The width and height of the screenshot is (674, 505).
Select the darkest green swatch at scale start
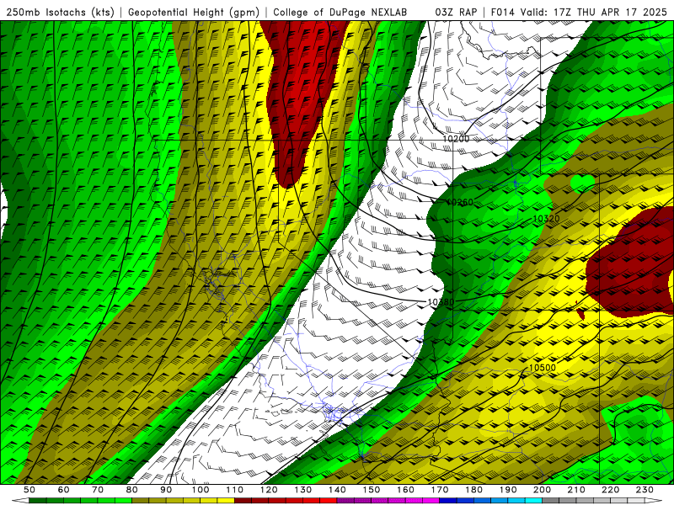tap(37, 500)
